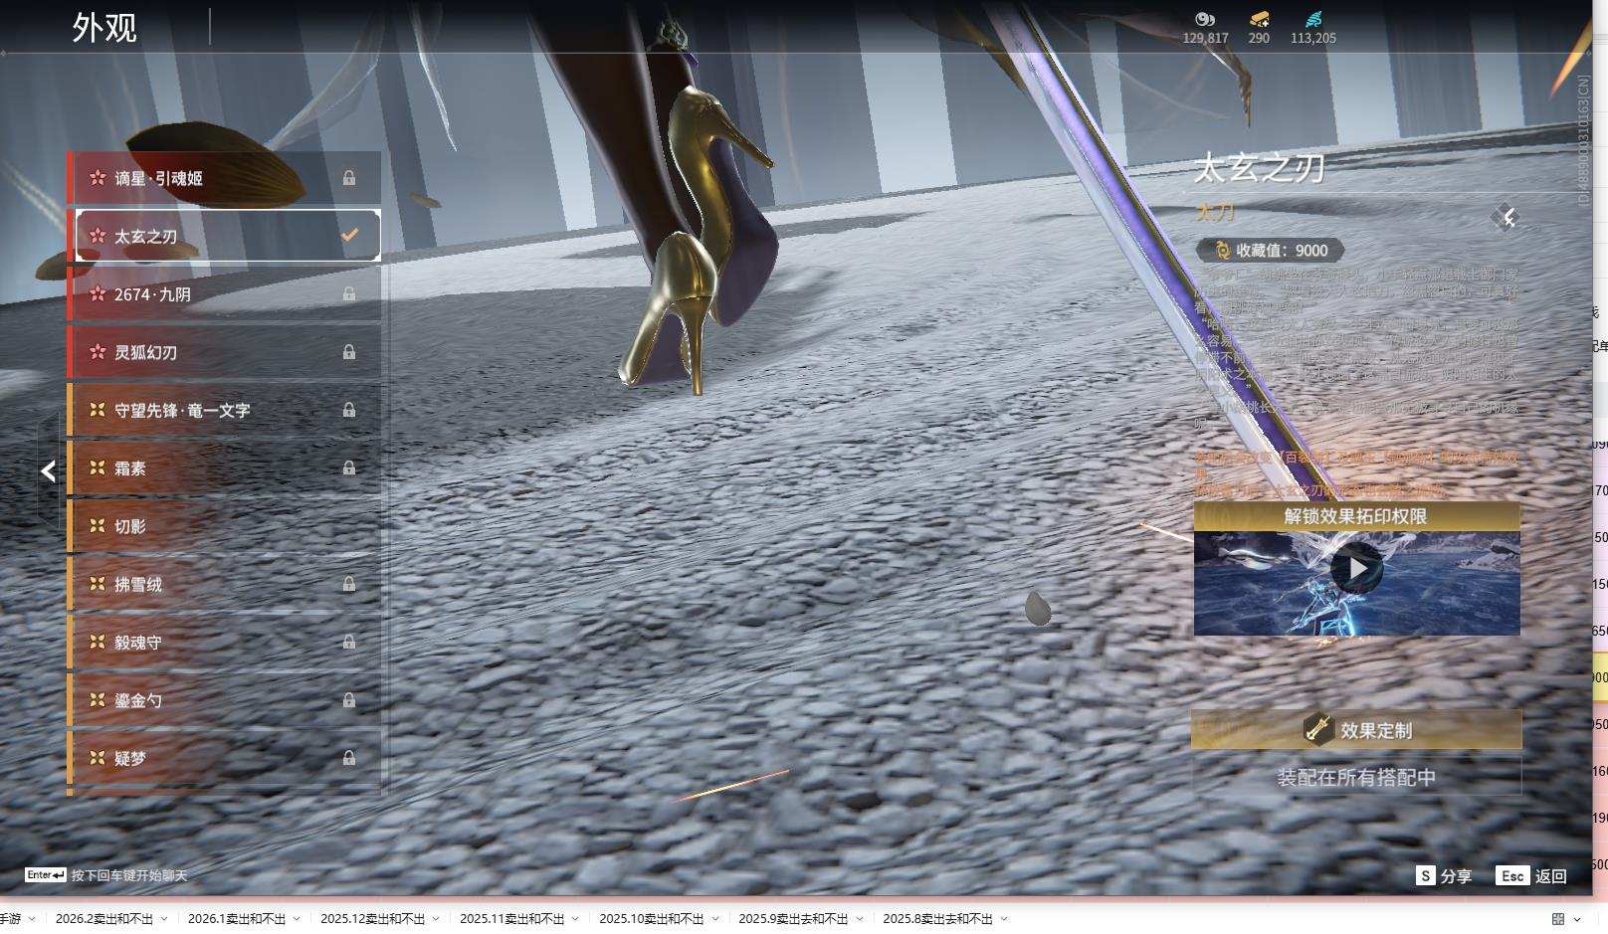Play the effect preview video
This screenshot has height=934, width=1608.
tap(1356, 569)
